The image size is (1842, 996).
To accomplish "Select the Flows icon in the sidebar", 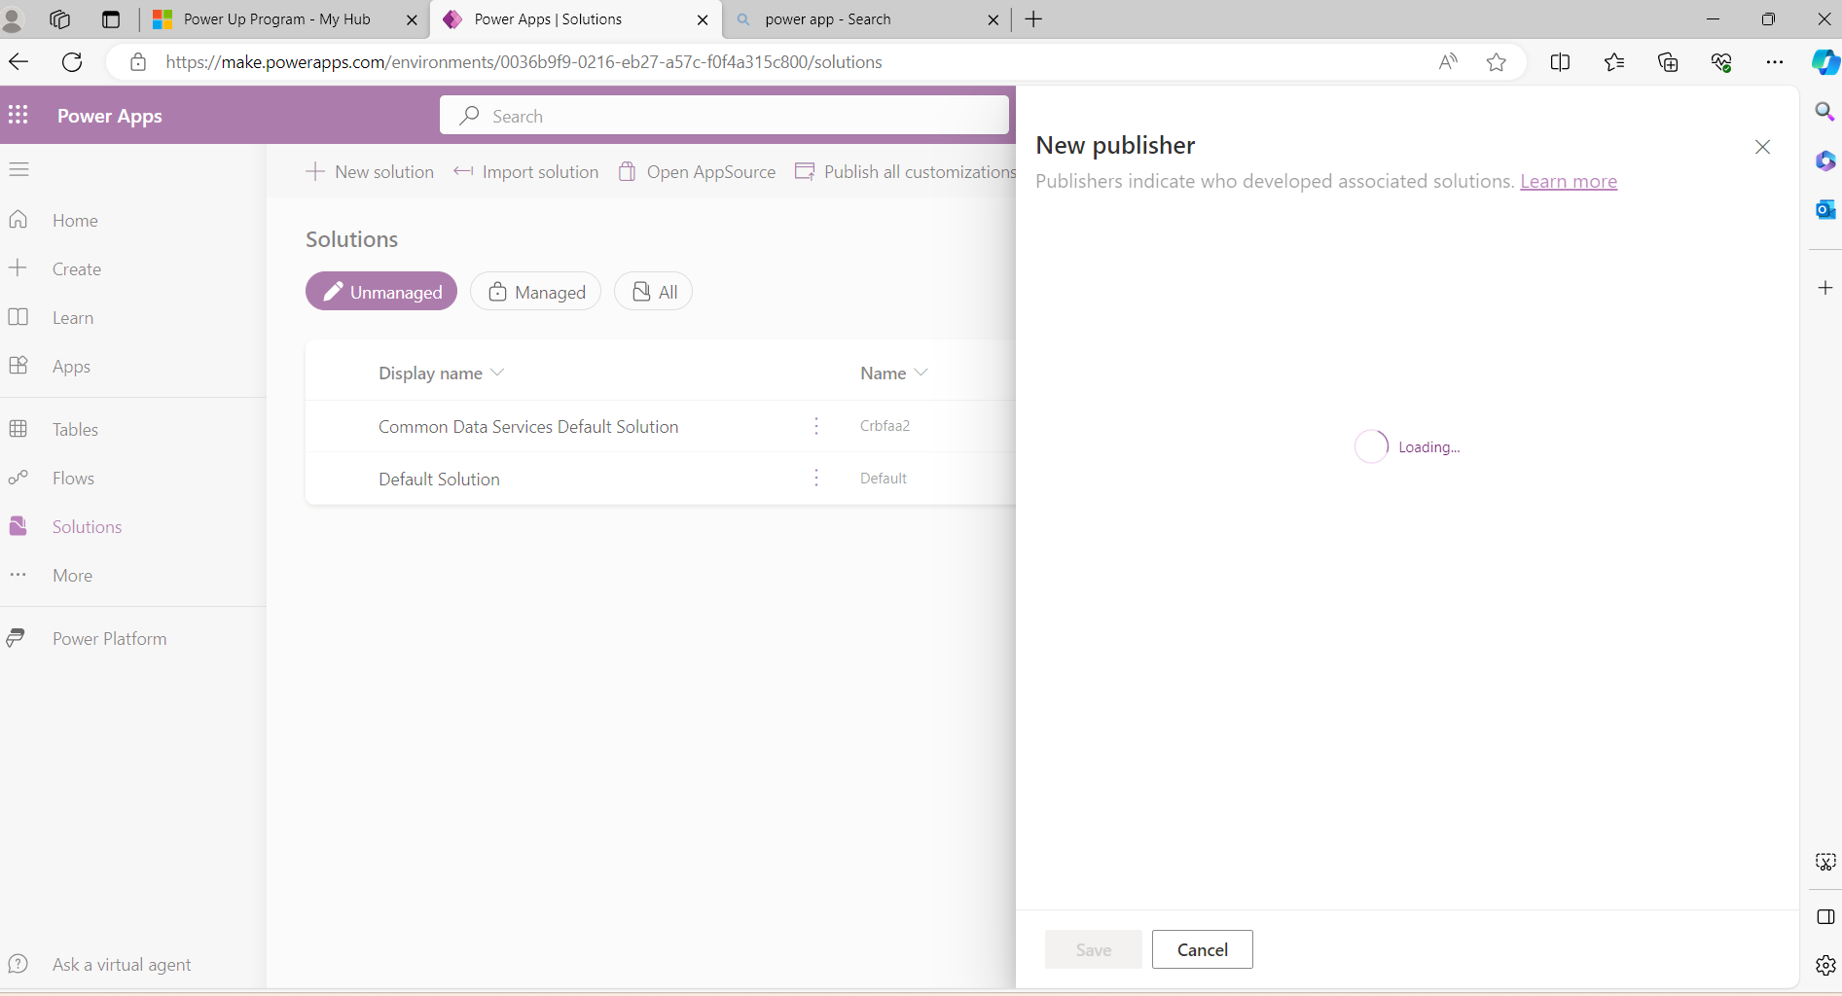I will pos(18,478).
